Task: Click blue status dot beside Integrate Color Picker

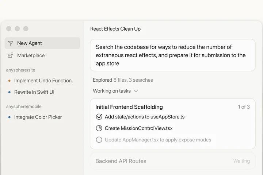Action: tap(9, 117)
